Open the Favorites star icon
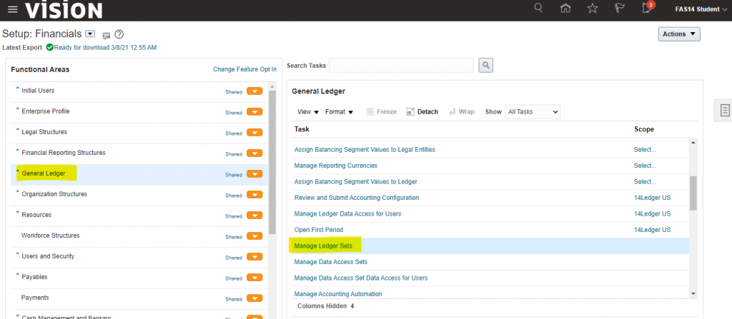The width and height of the screenshot is (732, 319). coord(592,9)
